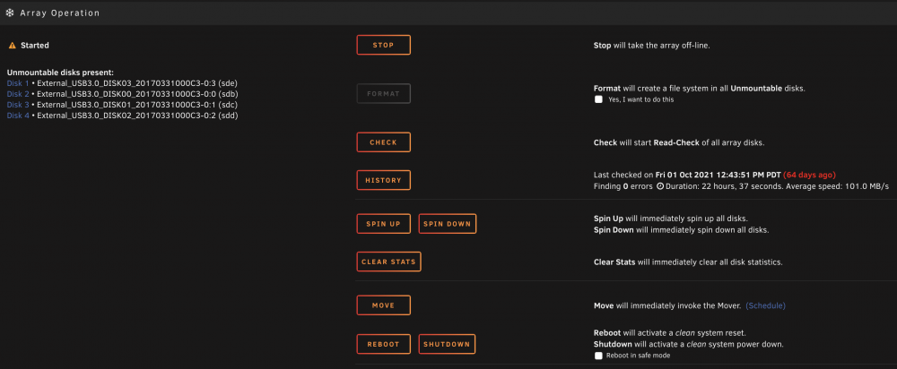Click the STOP array button
The image size is (897, 369).
[x=383, y=45]
